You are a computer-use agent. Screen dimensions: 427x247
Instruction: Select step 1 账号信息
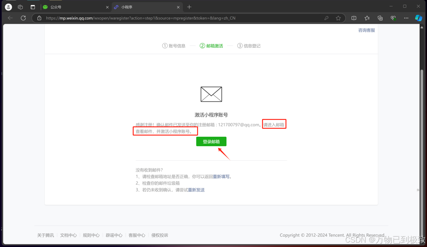click(174, 46)
